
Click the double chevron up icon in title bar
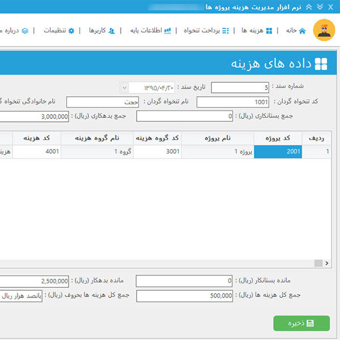[308, 7]
